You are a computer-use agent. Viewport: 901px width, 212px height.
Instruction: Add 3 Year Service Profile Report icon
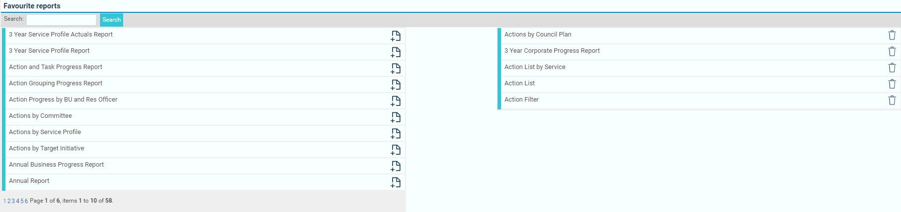(396, 52)
